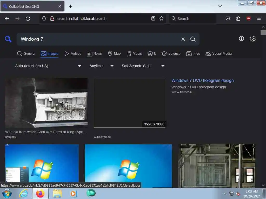Open the Science search category
The width and height of the screenshot is (266, 199).
pyautogui.click(x=171, y=54)
